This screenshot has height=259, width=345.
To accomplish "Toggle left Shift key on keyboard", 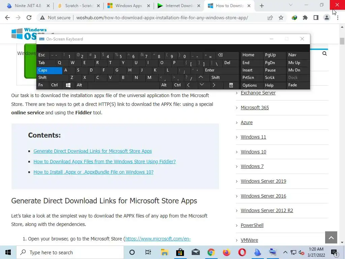I will [52, 78].
